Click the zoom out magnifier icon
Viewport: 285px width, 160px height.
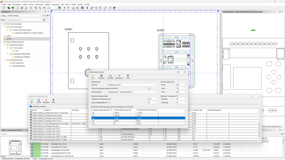pos(40,8)
